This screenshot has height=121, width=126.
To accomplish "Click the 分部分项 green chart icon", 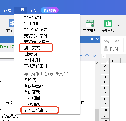I will [108, 23].
